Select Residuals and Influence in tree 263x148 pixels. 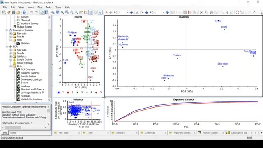[x=32, y=90]
